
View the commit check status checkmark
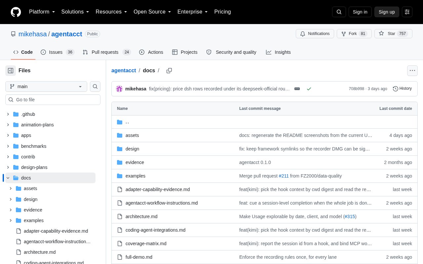(x=309, y=89)
